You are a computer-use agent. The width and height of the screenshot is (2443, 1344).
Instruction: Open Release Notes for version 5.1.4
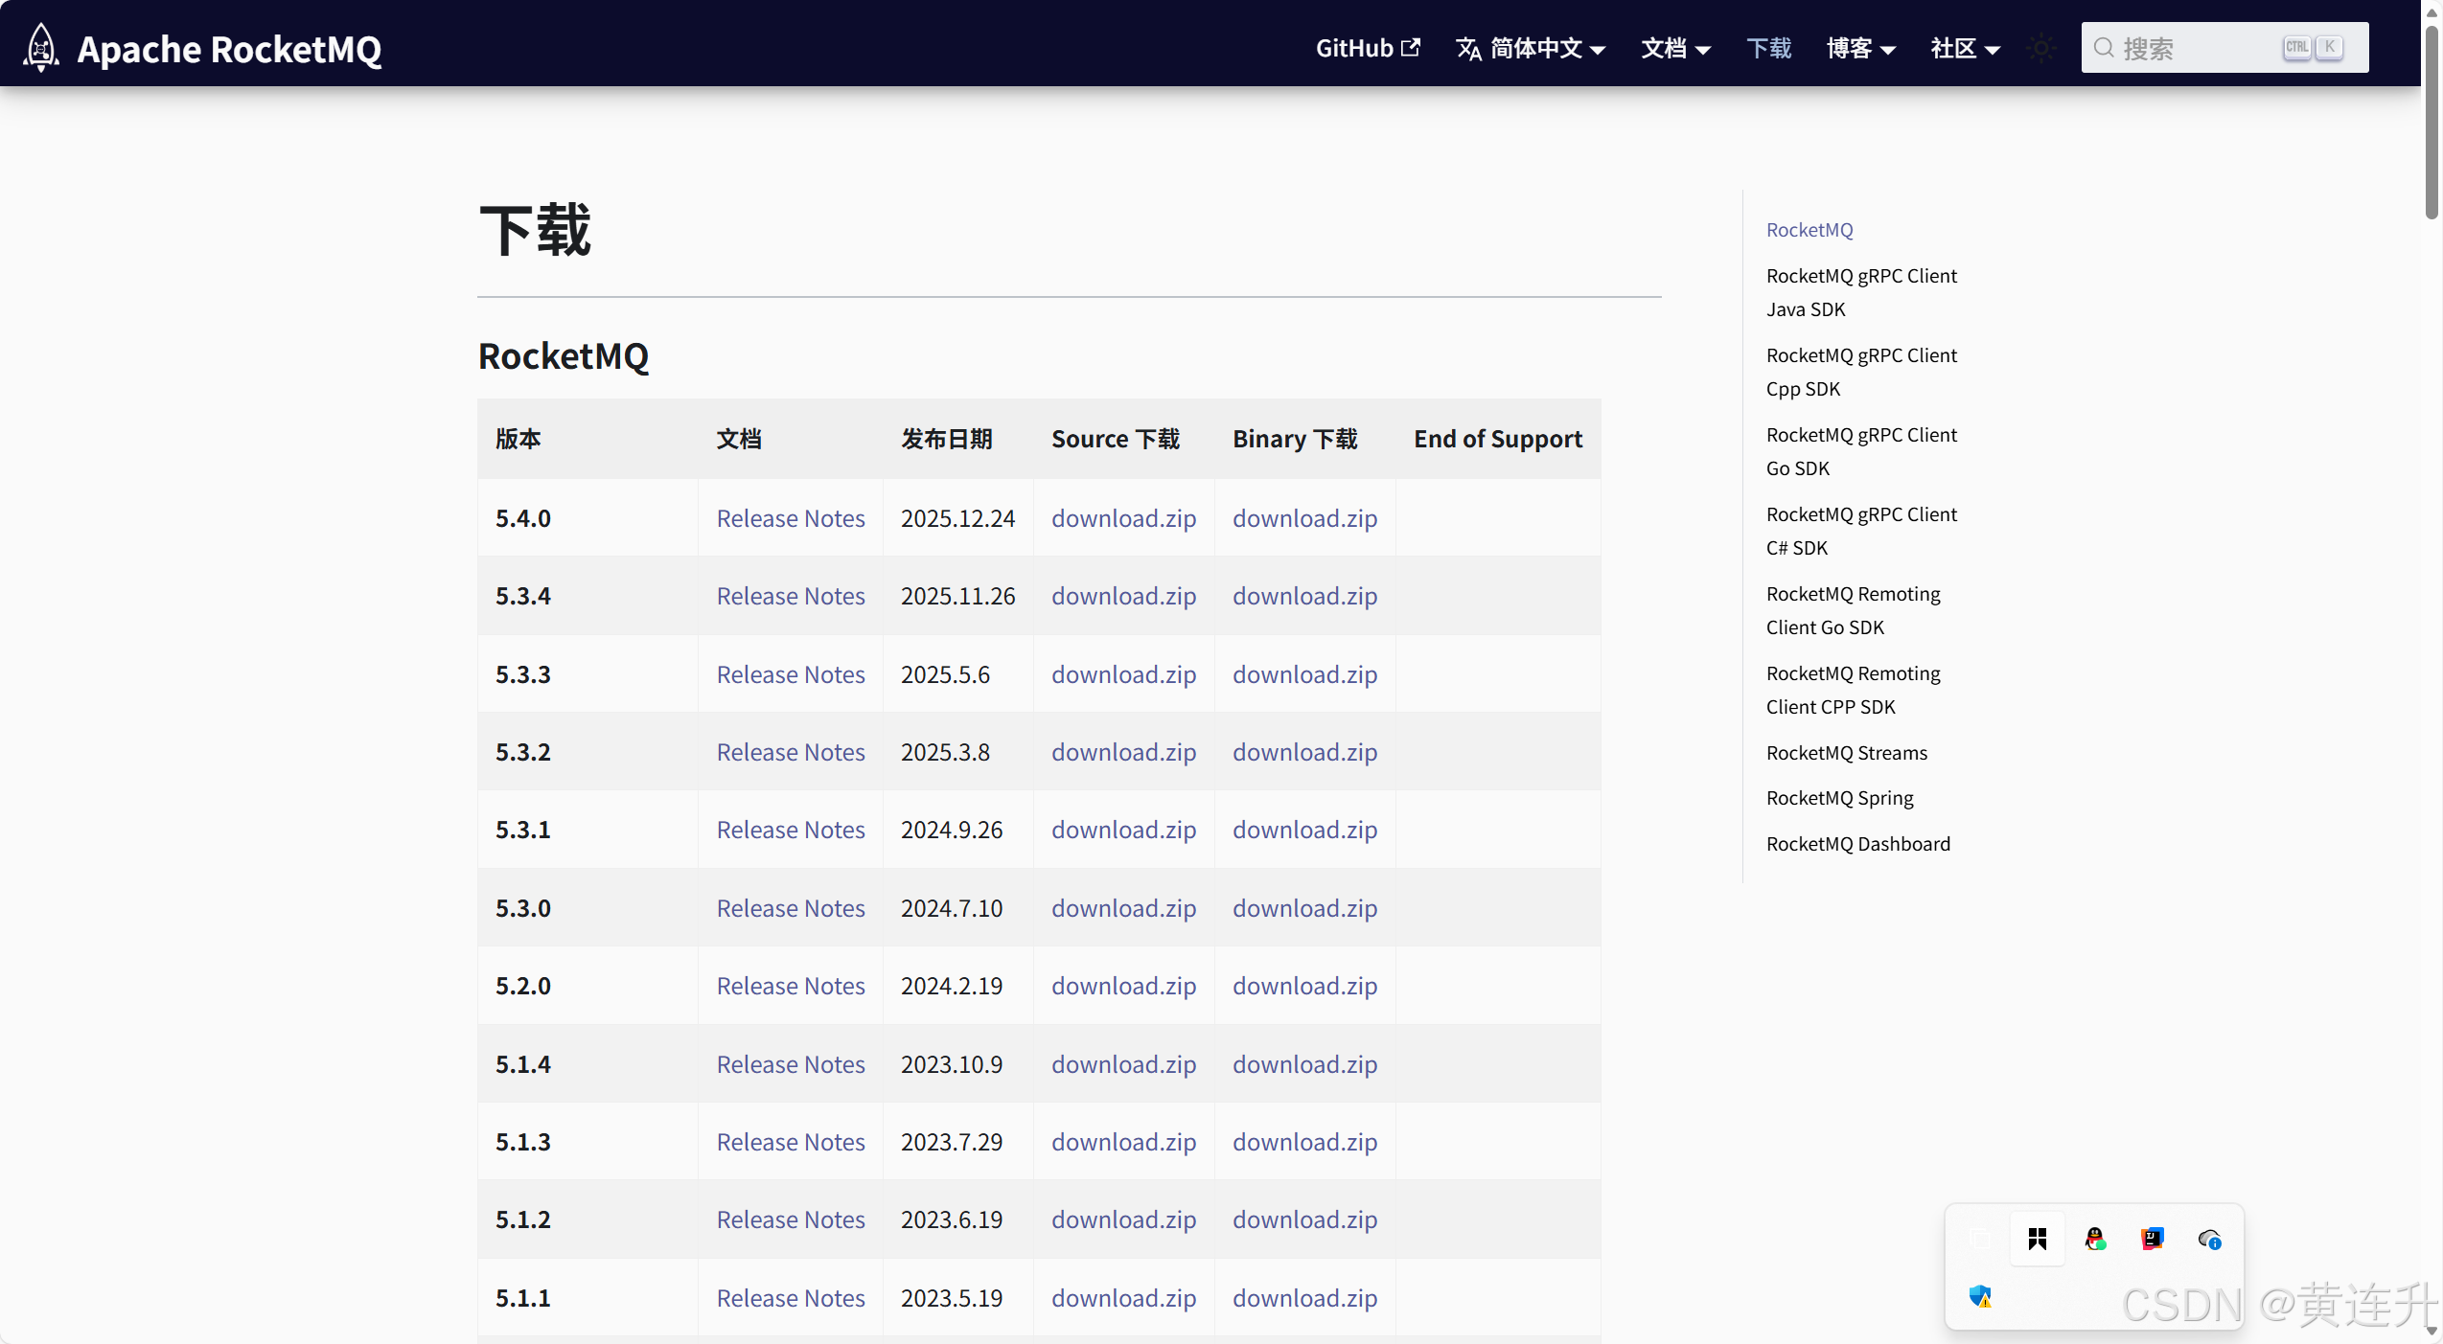[x=791, y=1064]
